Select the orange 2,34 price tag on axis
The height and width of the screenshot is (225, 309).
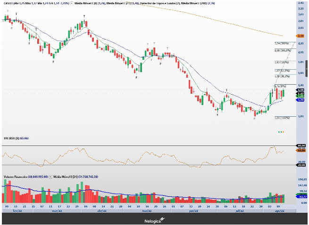coord(300,36)
